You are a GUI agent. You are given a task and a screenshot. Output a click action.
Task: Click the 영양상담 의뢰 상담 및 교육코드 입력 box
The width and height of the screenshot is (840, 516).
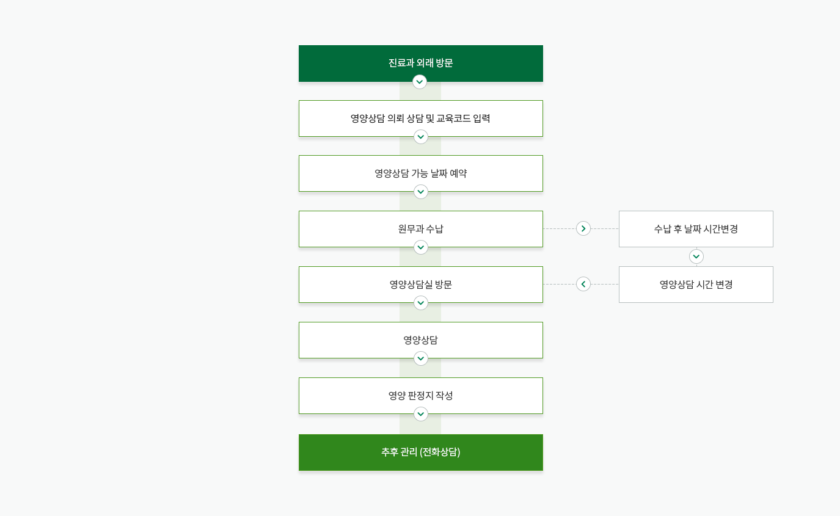(420, 118)
